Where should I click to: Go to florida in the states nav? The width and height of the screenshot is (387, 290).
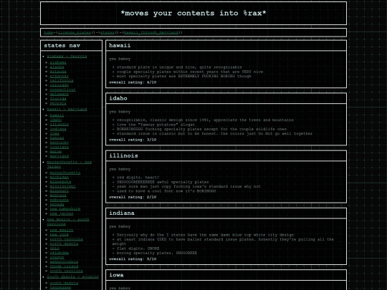[58, 99]
